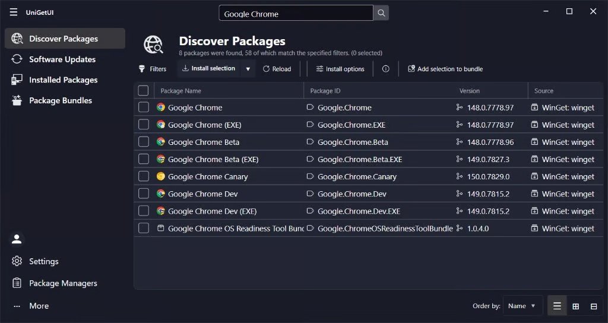Viewport: 608px width, 323px height.
Task: Select version 148.0.7778.96 text
Action: (x=490, y=142)
